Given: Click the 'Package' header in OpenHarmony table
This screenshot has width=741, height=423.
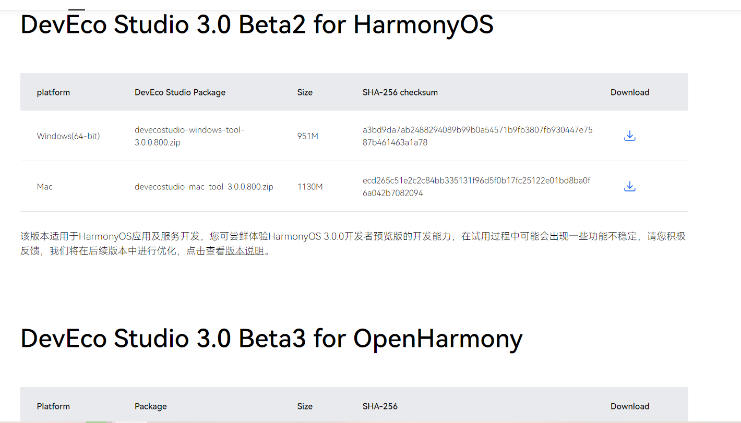Looking at the screenshot, I should pos(151,406).
